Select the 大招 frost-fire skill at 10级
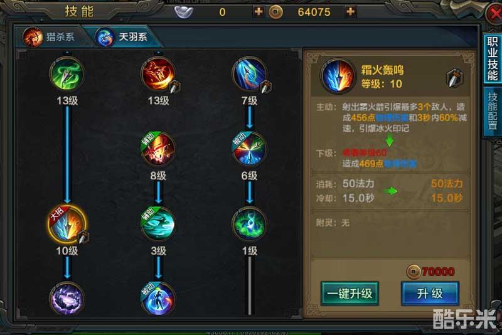Image resolution: width=502 pixels, height=335 pixels. [x=67, y=224]
